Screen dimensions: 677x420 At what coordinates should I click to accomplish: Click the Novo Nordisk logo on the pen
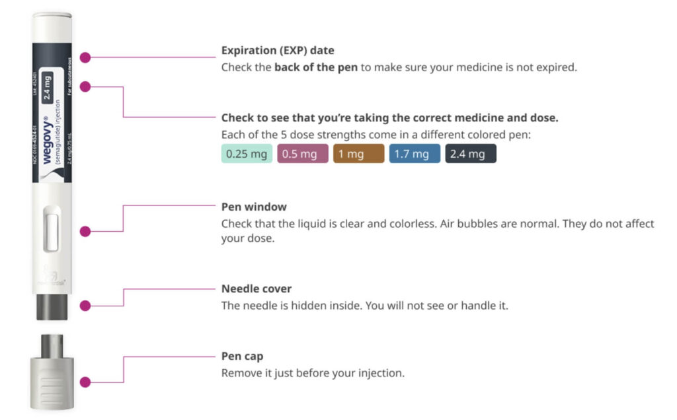pos(50,276)
